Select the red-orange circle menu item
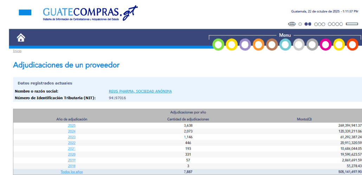The height and width of the screenshot is (175, 362). pos(352,45)
